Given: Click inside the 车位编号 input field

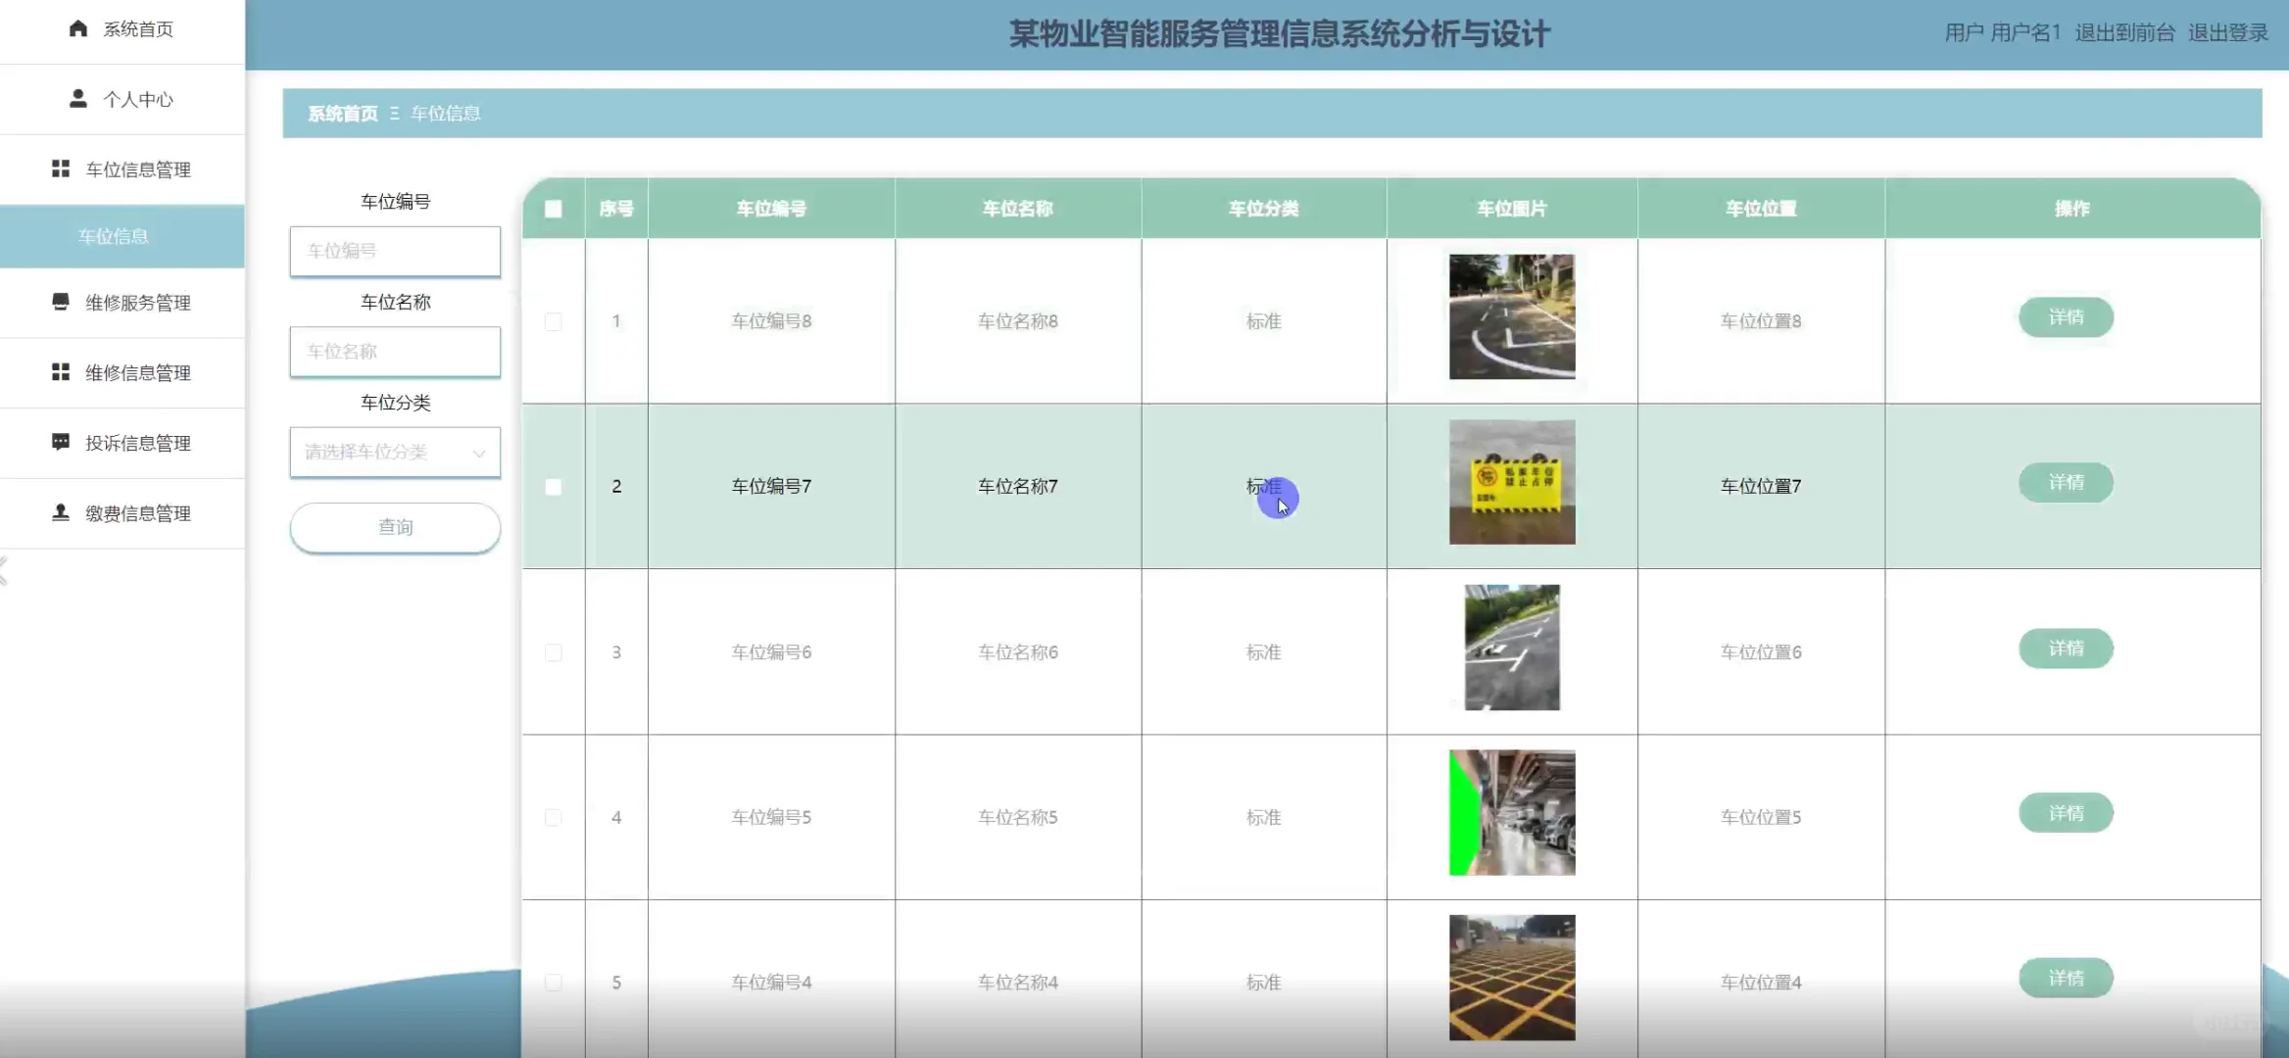Looking at the screenshot, I should [x=395, y=251].
